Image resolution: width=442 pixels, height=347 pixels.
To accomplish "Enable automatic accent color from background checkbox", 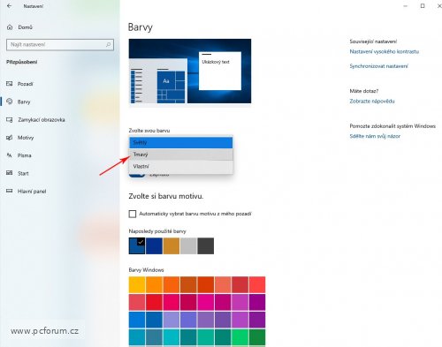I will tap(133, 214).
